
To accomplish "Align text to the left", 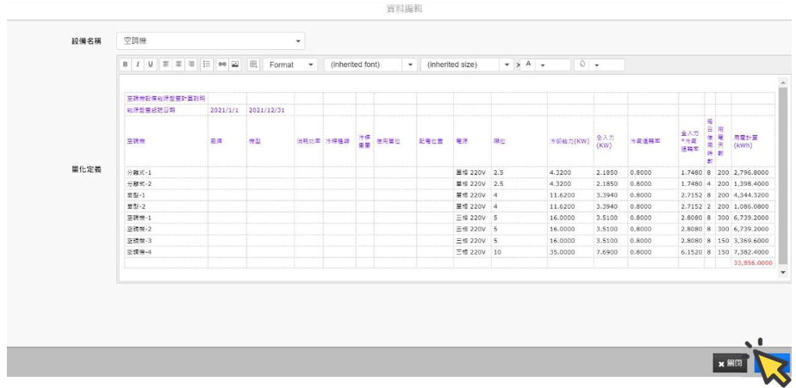I will pos(166,65).
